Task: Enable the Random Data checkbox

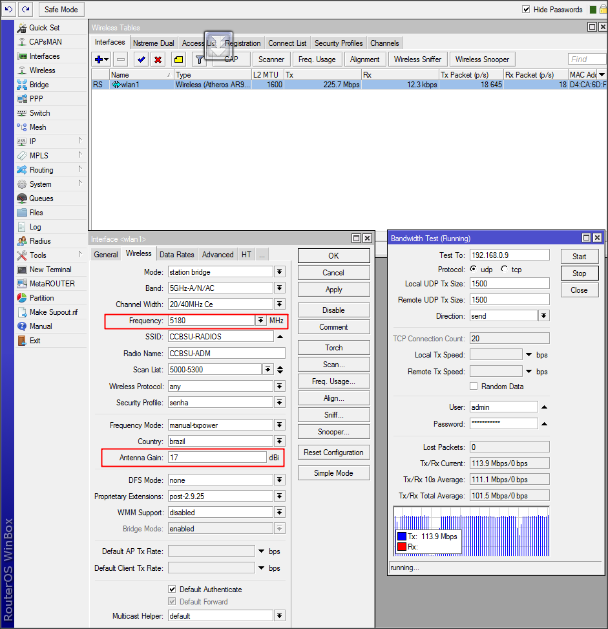Action: [474, 386]
